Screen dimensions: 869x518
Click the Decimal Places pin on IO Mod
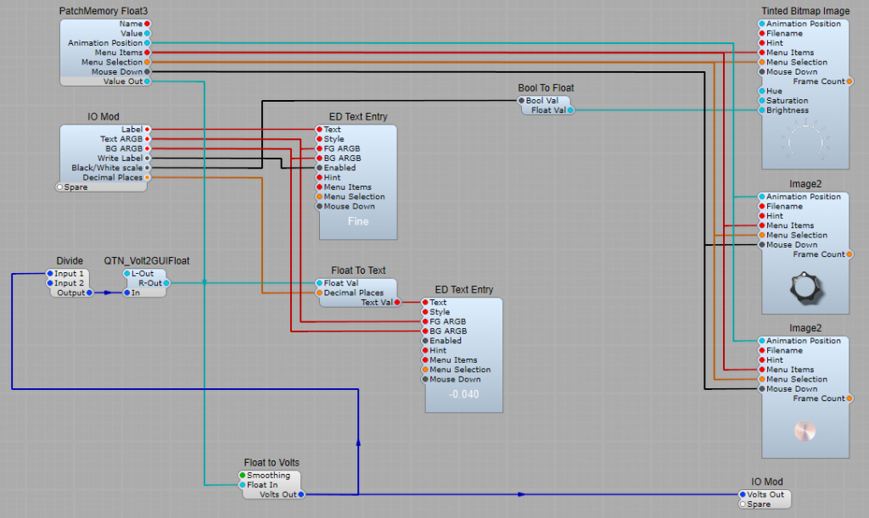click(x=148, y=177)
